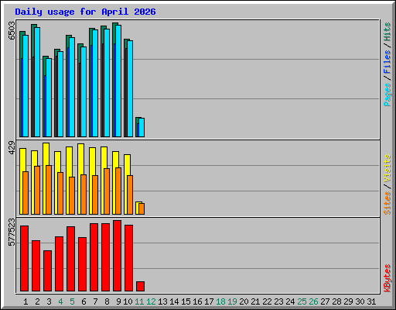Click day 20 on the x-axis
396x310 pixels.
click(x=244, y=301)
